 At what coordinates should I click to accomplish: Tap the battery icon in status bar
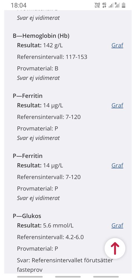coord(123,5)
